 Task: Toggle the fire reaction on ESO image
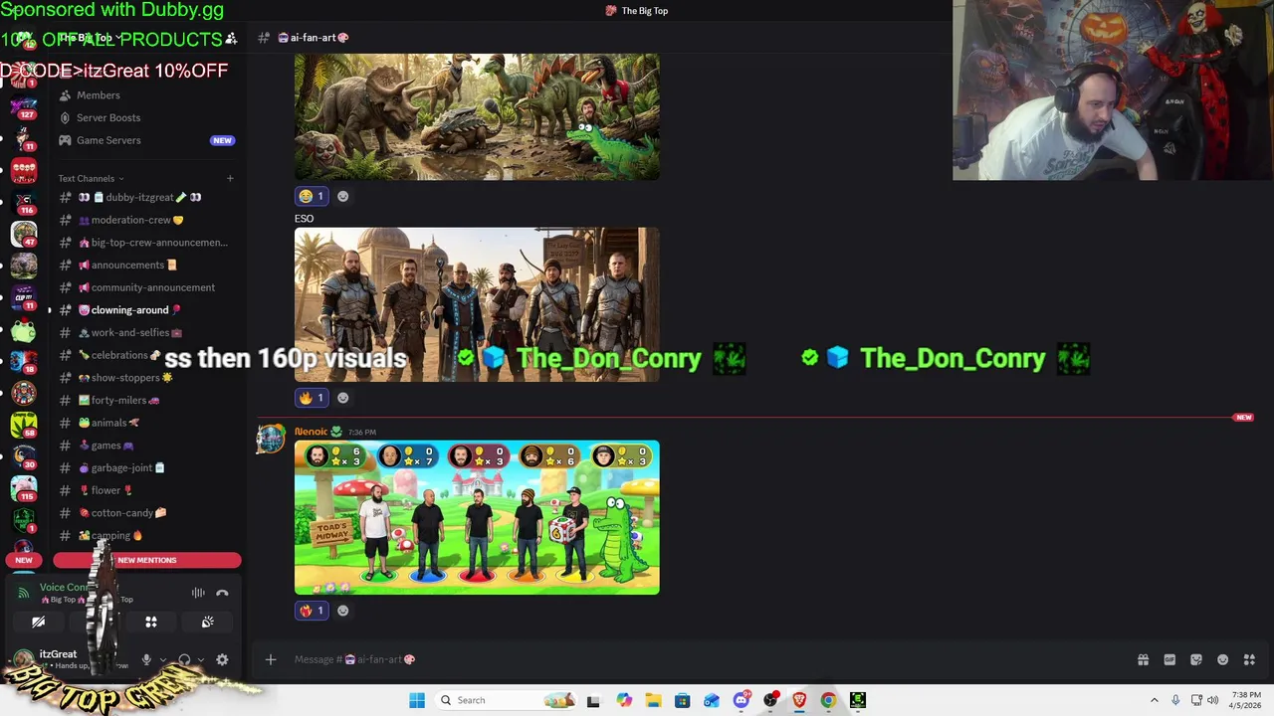tap(312, 398)
